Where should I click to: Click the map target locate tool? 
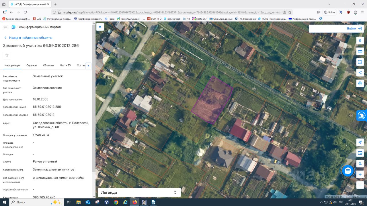360,164
